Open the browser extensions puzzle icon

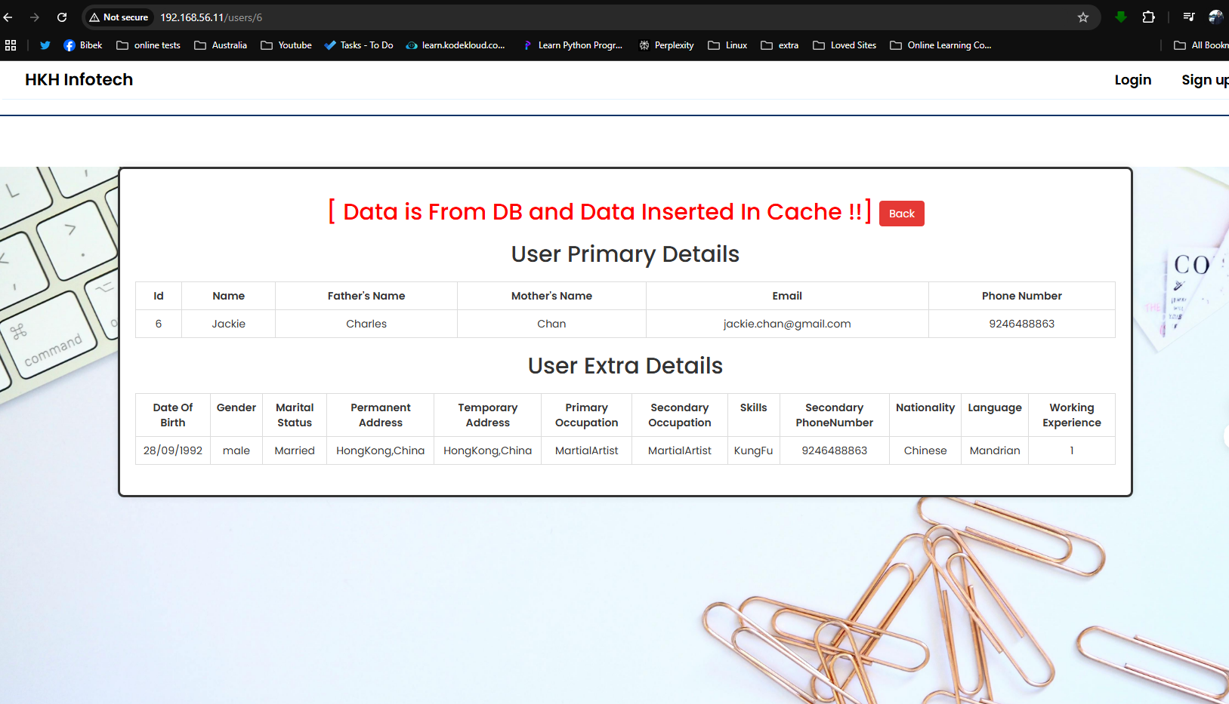[x=1148, y=17]
